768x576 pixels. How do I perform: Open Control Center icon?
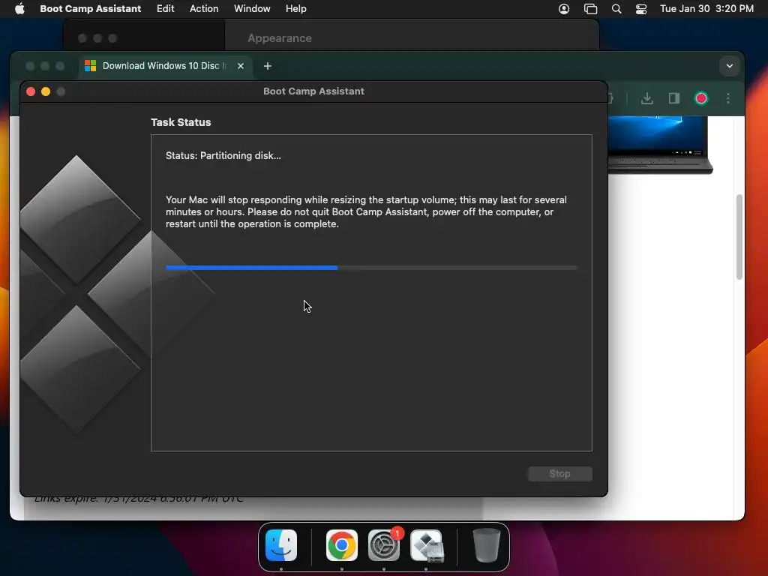point(641,9)
